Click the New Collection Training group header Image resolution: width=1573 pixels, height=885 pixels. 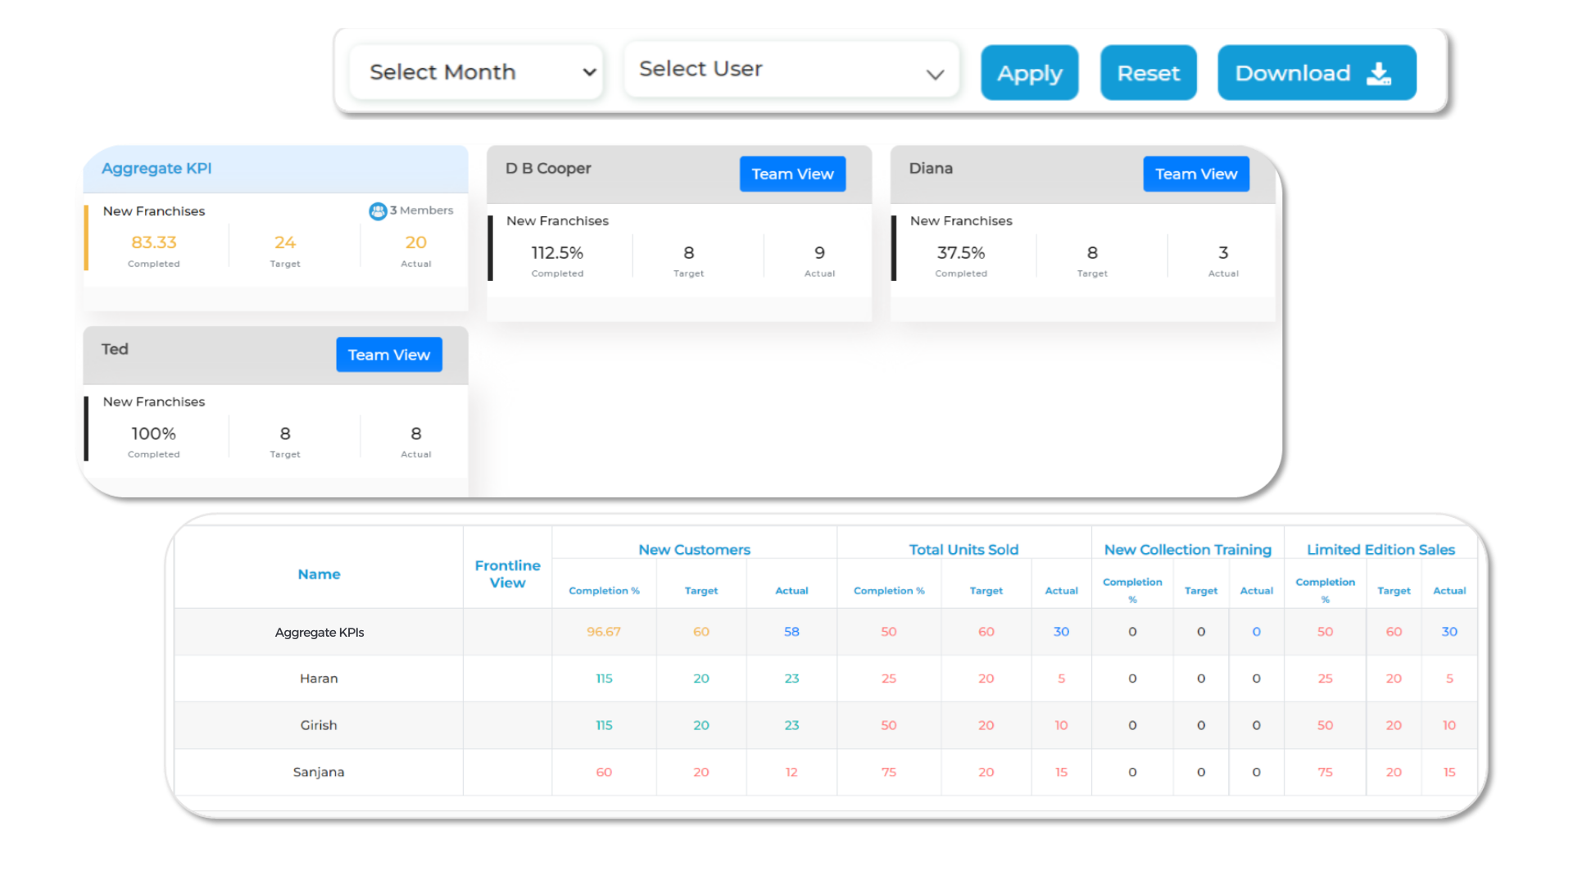[x=1188, y=550]
